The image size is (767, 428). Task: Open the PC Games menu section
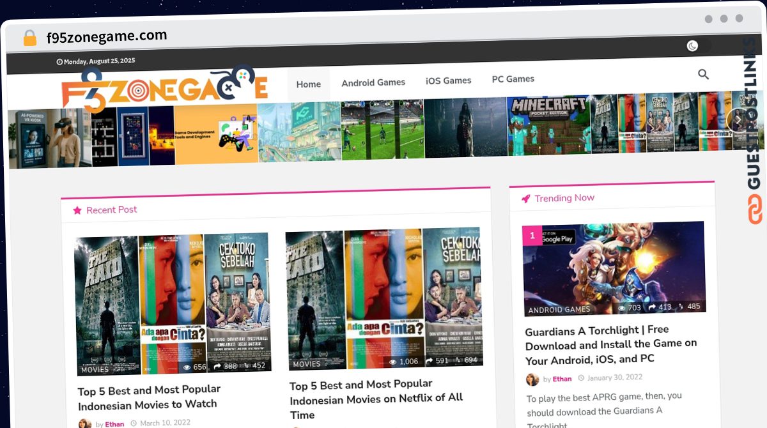[x=513, y=79]
